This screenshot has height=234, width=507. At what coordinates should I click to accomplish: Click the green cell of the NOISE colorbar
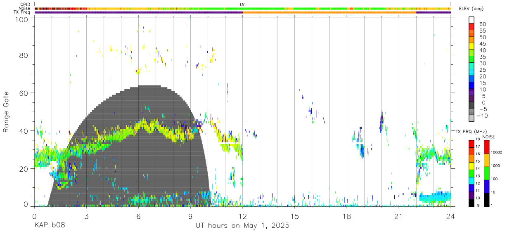[x=486, y=173]
